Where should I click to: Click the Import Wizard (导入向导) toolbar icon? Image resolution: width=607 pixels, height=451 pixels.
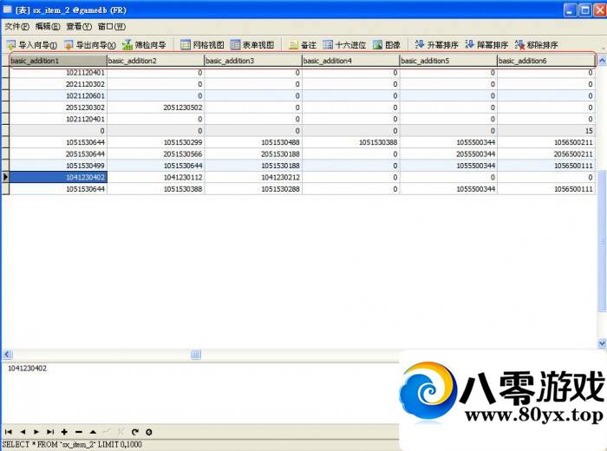pyautogui.click(x=31, y=44)
